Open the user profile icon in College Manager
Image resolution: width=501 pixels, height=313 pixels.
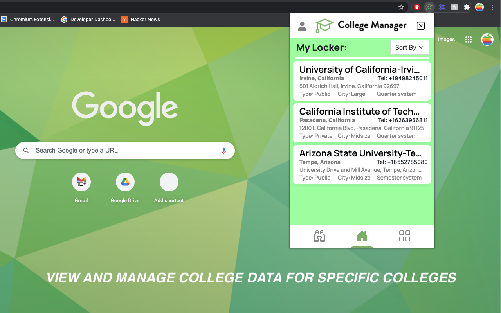click(x=302, y=26)
